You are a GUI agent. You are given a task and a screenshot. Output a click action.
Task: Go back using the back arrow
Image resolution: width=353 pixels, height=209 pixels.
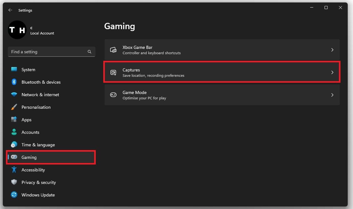click(x=10, y=10)
